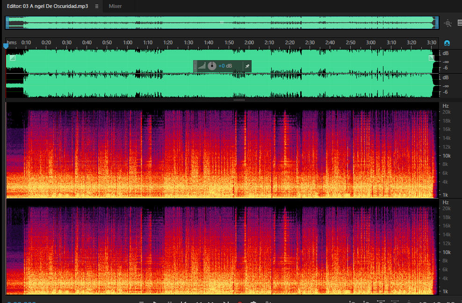462x303 pixels.
Task: Toggle the blue snapping magnet icon
Action: (x=447, y=43)
